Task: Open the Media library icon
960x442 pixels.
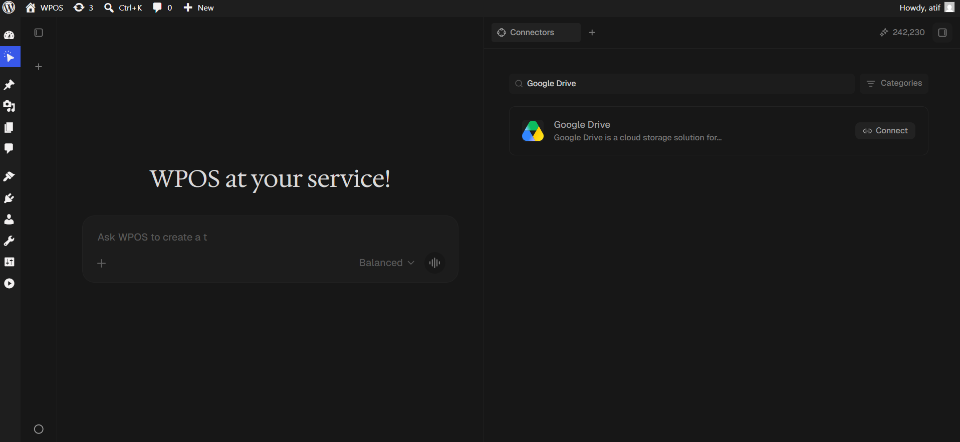Action: coord(9,106)
